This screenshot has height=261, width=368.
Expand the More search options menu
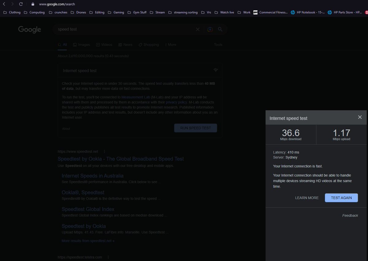pos(171,45)
